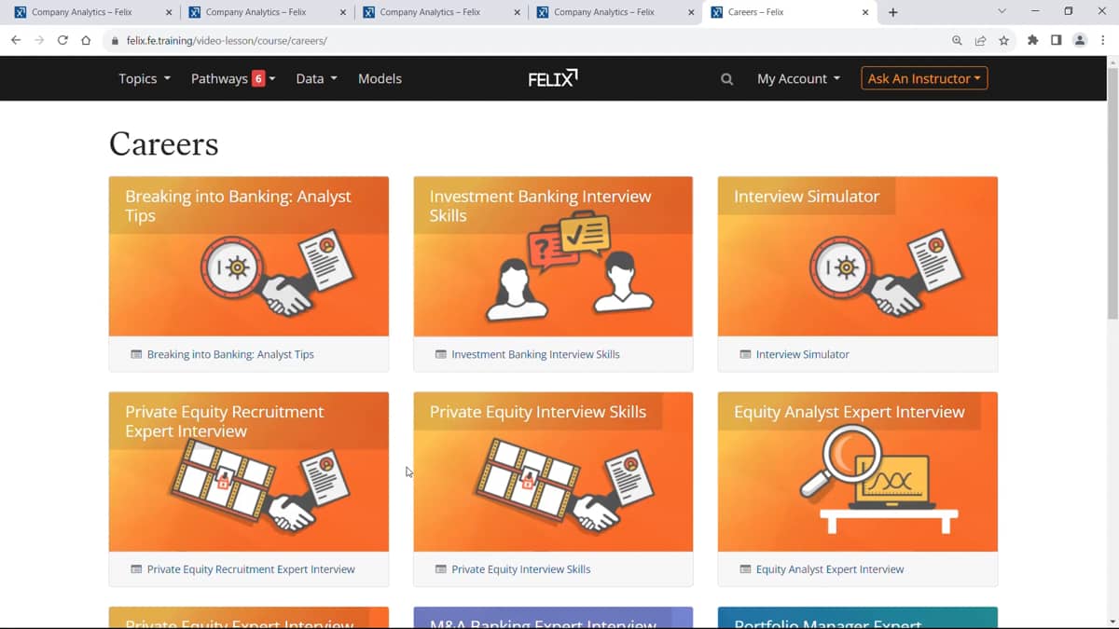Viewport: 1119px width, 629px height.
Task: Select the Careers – Felix tab
Action: (790, 12)
